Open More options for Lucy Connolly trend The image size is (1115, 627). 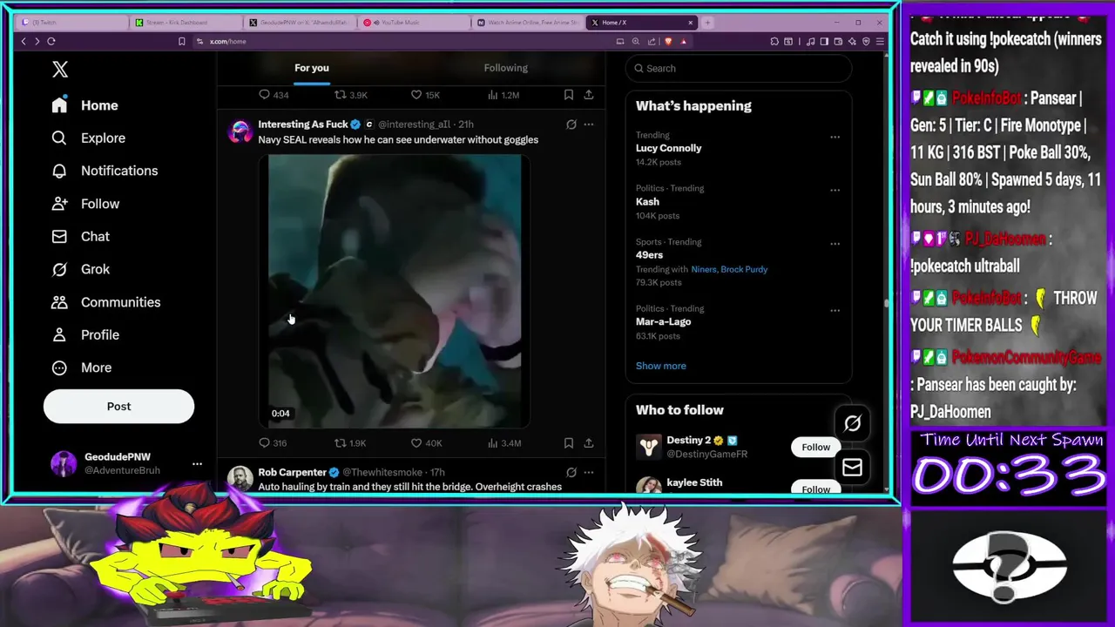tap(835, 137)
